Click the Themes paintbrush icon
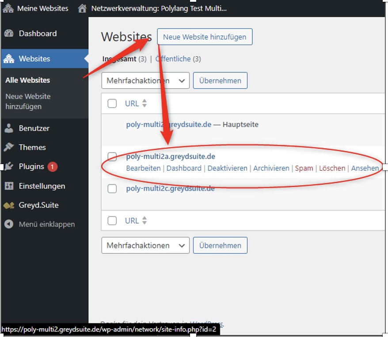The height and width of the screenshot is (337, 388). (9, 147)
